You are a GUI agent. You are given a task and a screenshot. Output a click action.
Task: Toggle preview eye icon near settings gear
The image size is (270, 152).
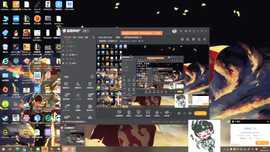(185, 113)
